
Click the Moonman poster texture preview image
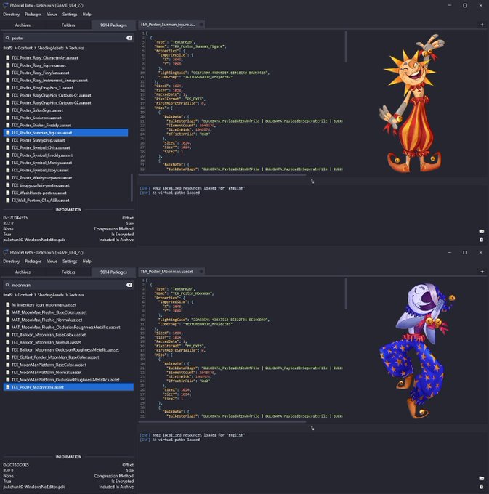coord(418,351)
